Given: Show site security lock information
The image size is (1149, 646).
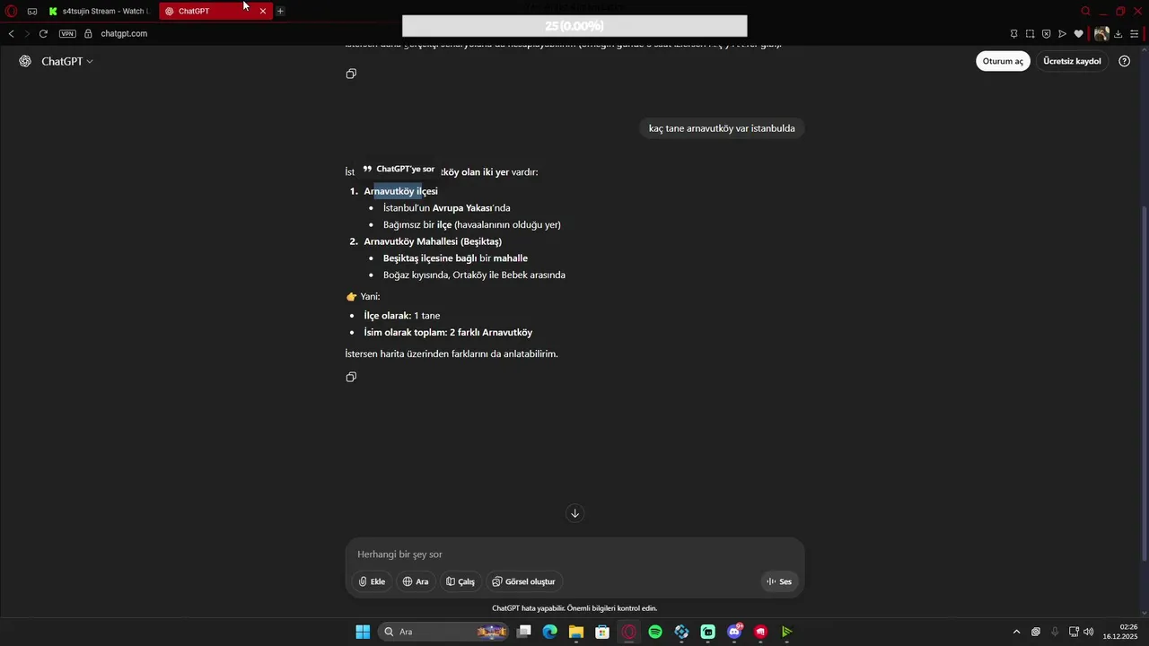Looking at the screenshot, I should (88, 33).
